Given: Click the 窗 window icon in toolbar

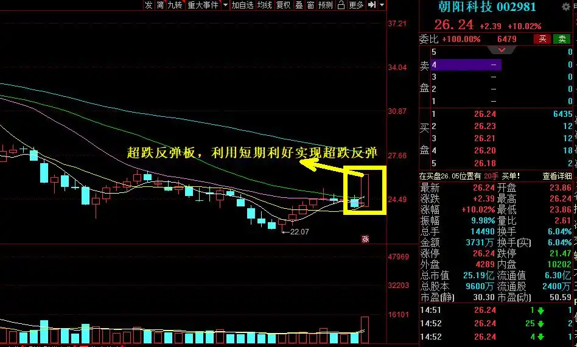Looking at the screenshot, I should tap(310, 5).
